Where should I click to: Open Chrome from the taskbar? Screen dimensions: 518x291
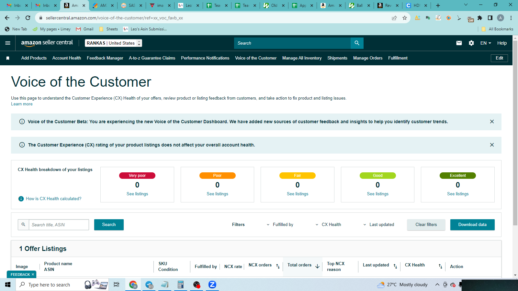pyautogui.click(x=133, y=285)
